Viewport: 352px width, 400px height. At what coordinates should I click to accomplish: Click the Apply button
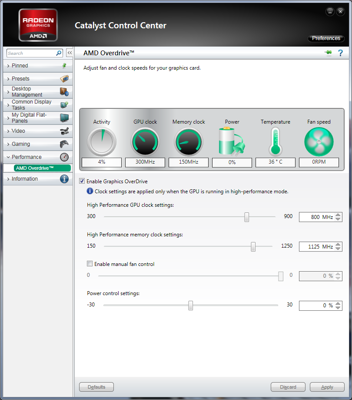point(327,387)
